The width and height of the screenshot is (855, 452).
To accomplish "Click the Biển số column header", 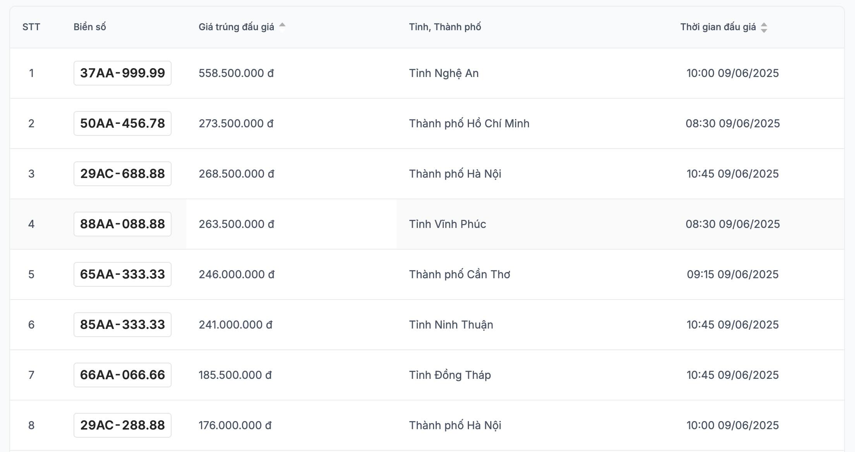I will point(90,27).
